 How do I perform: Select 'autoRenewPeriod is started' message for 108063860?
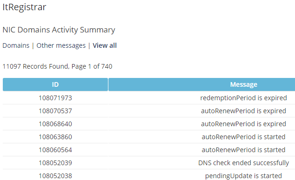tap(244, 137)
